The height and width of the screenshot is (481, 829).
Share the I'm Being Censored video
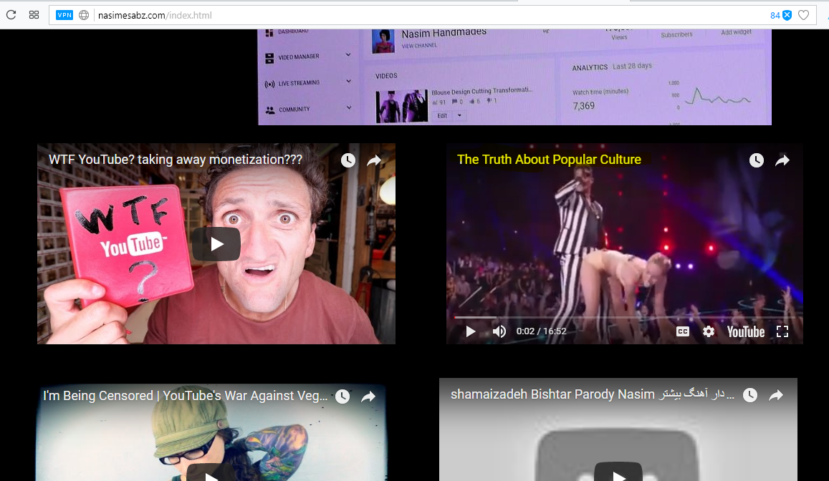[368, 397]
